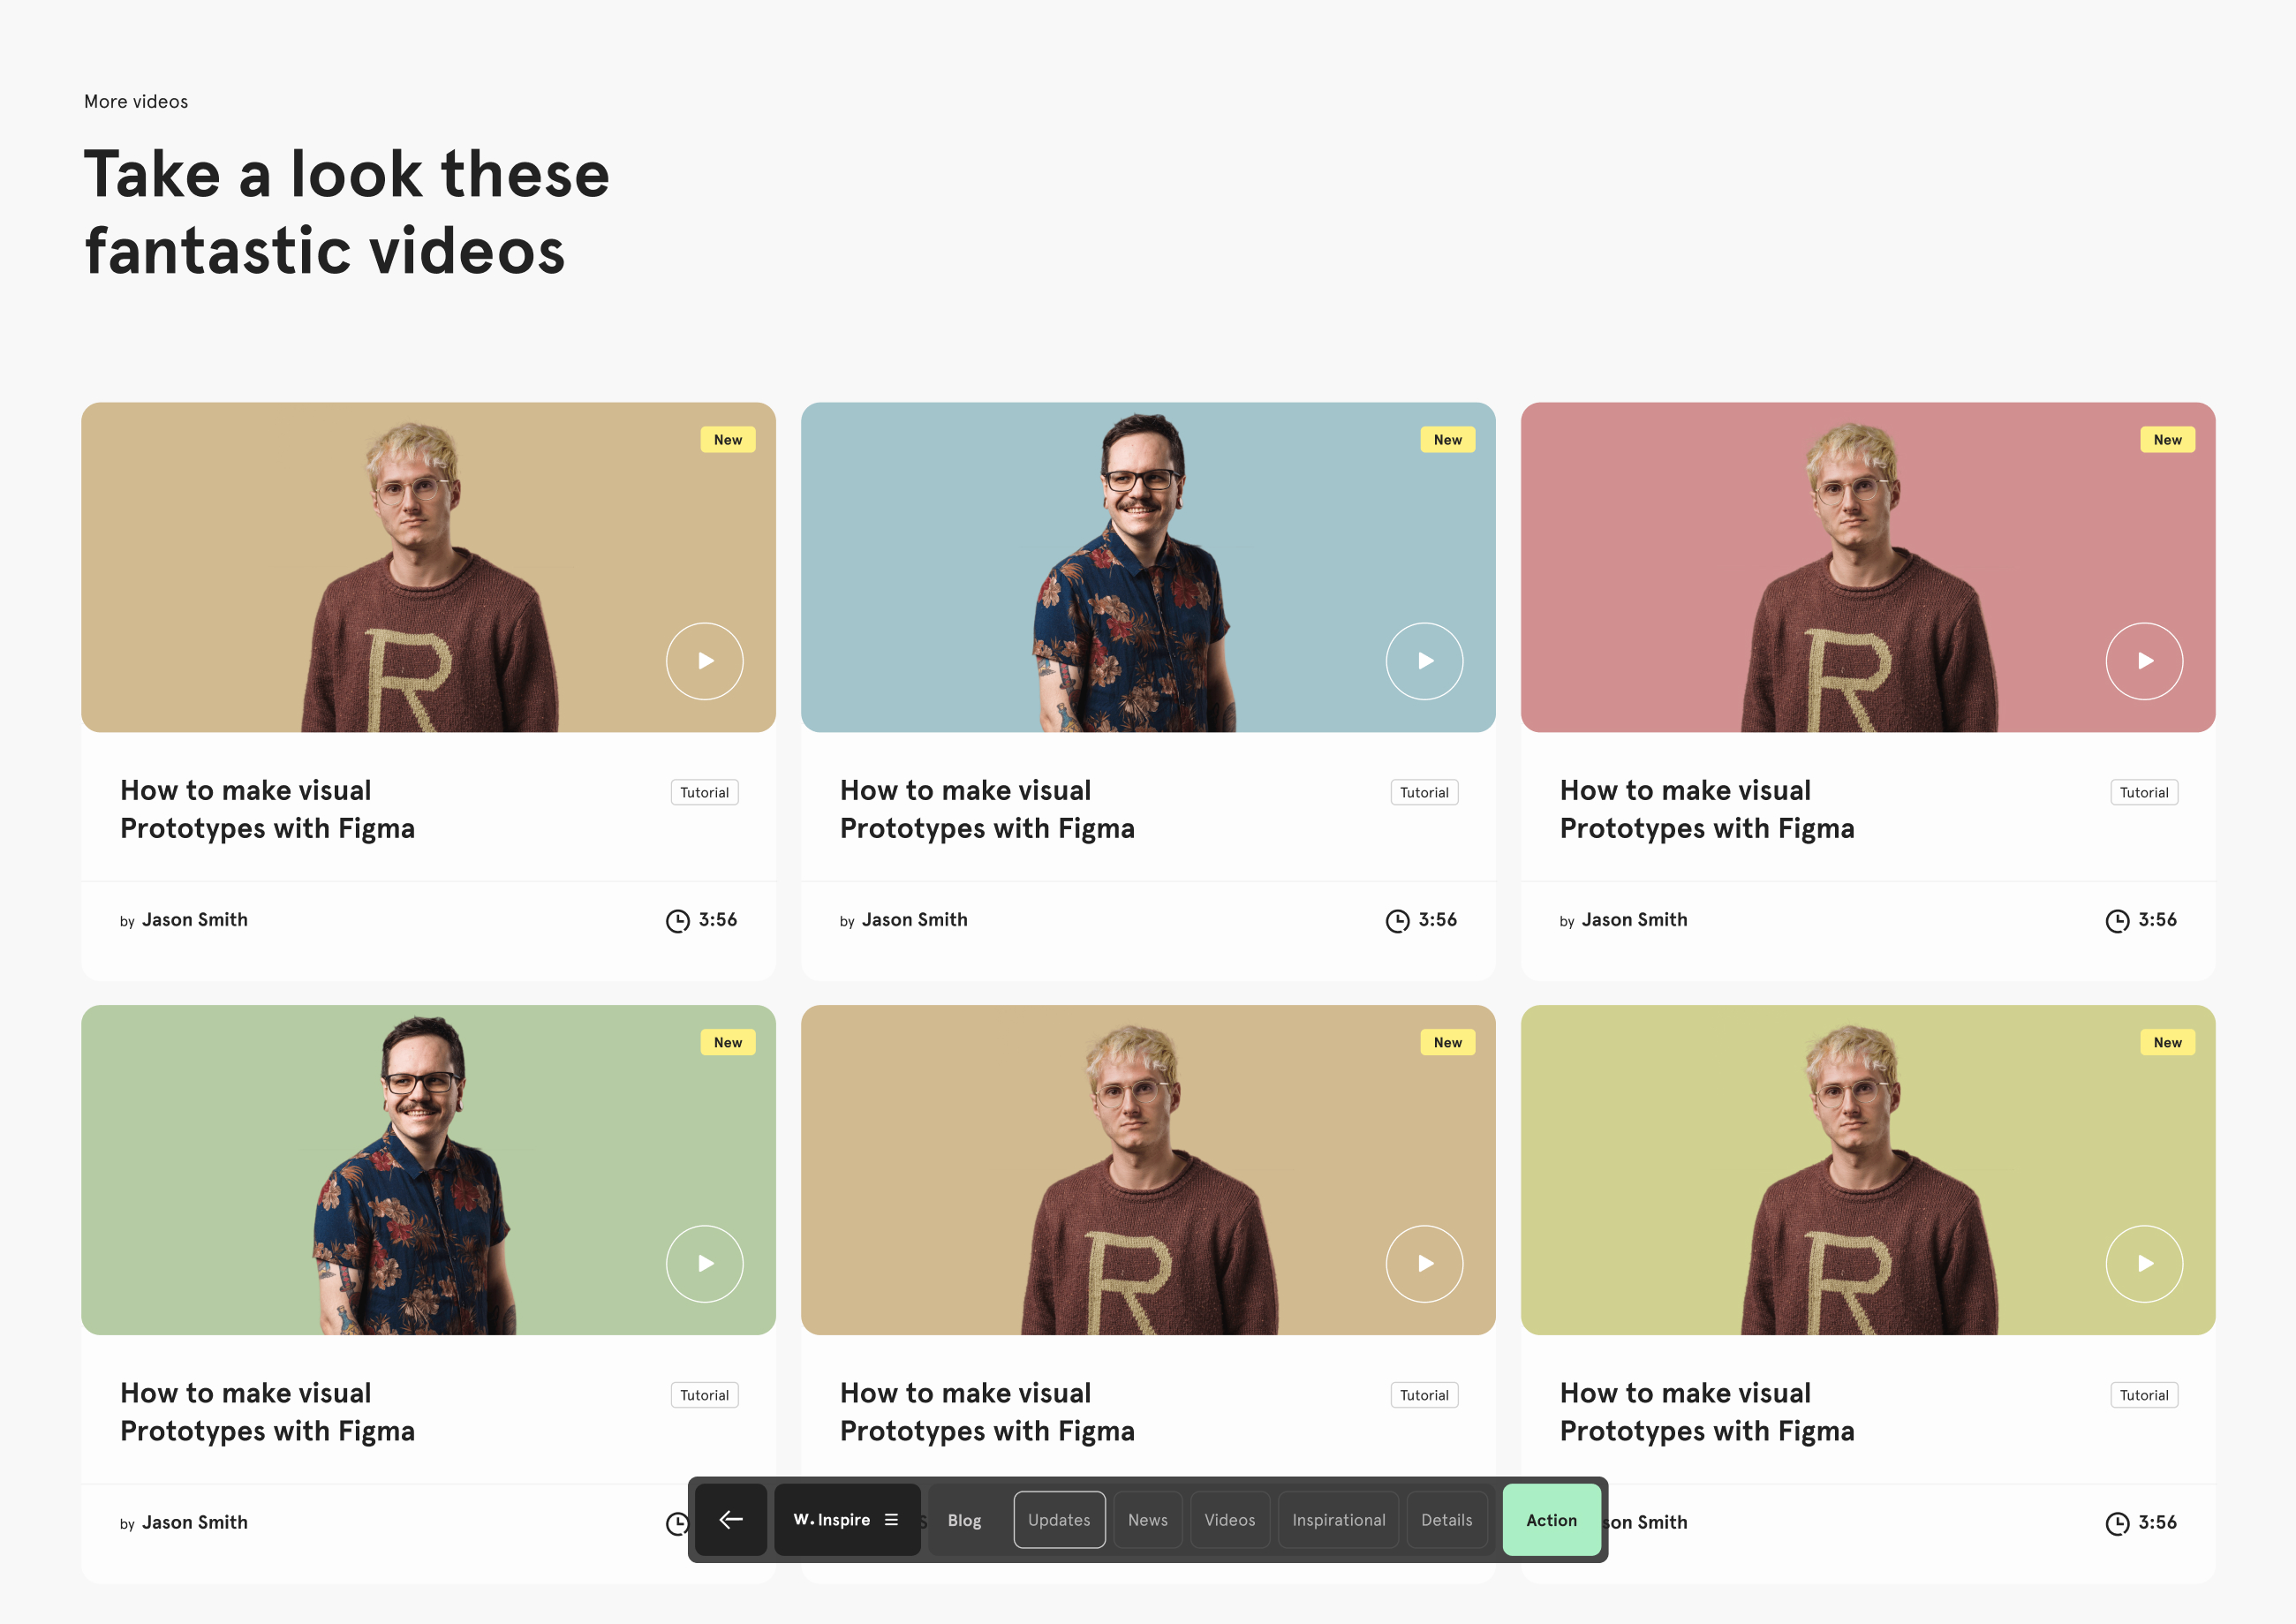Click the New badge on pink card
This screenshot has height=1624, width=2296.
pos(2167,440)
